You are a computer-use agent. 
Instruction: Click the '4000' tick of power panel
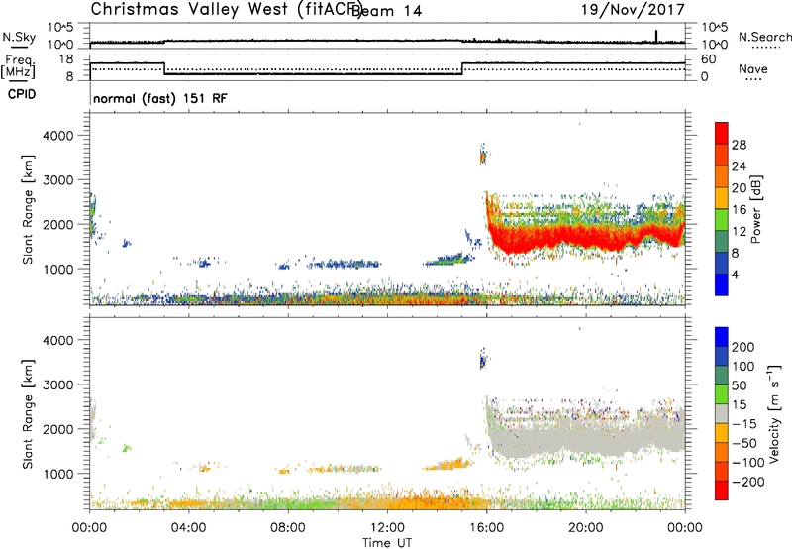pos(58,136)
